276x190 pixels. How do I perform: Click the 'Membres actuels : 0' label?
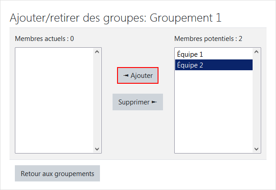[x=45, y=39]
